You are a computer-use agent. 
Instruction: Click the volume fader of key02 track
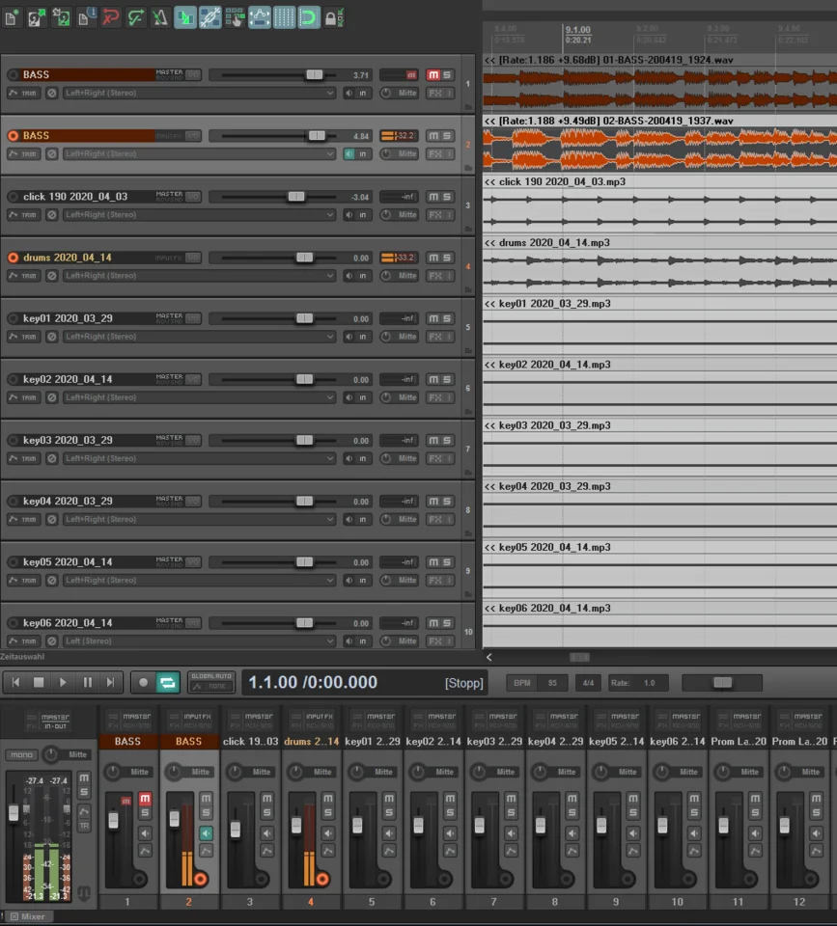coord(304,379)
